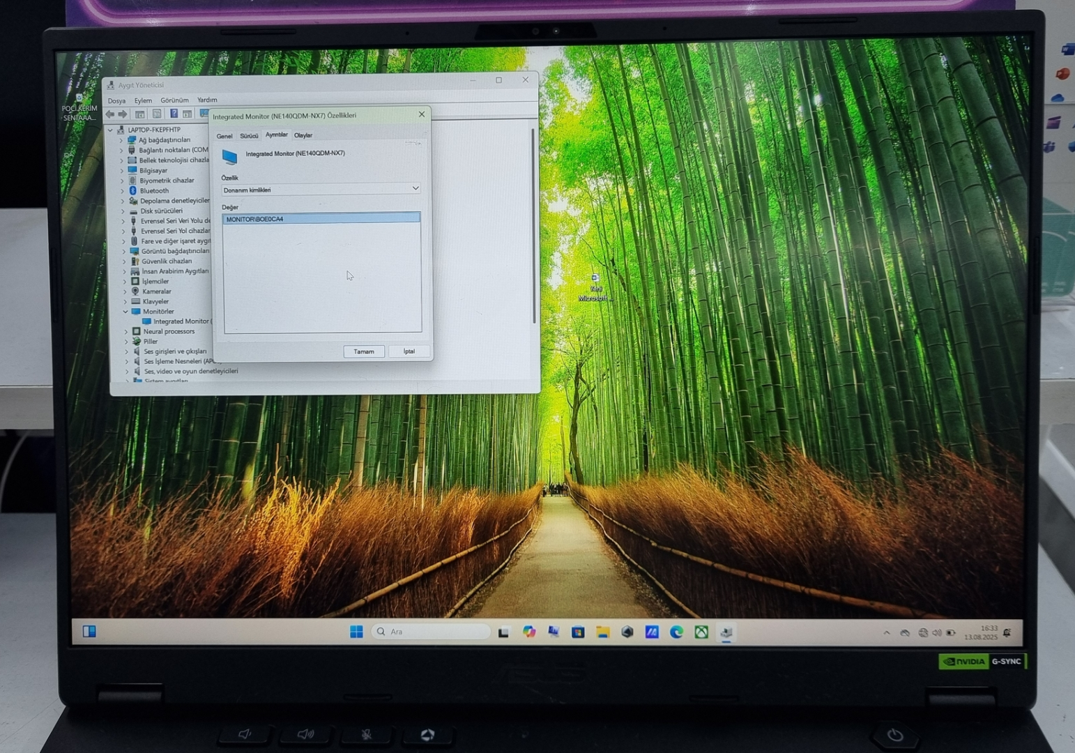Expand the İşlemciler tree node
The width and height of the screenshot is (1075, 753).
125,281
